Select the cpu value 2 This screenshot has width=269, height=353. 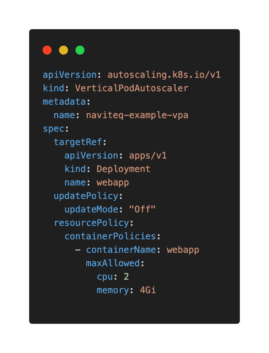(126, 277)
